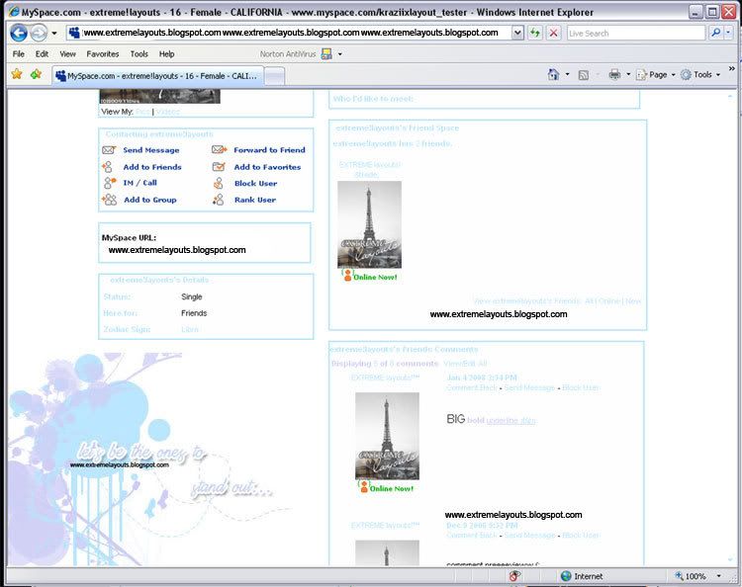Click the Forward to Friend envelope icon
Viewport: 742px width, 587px height.
tap(219, 149)
